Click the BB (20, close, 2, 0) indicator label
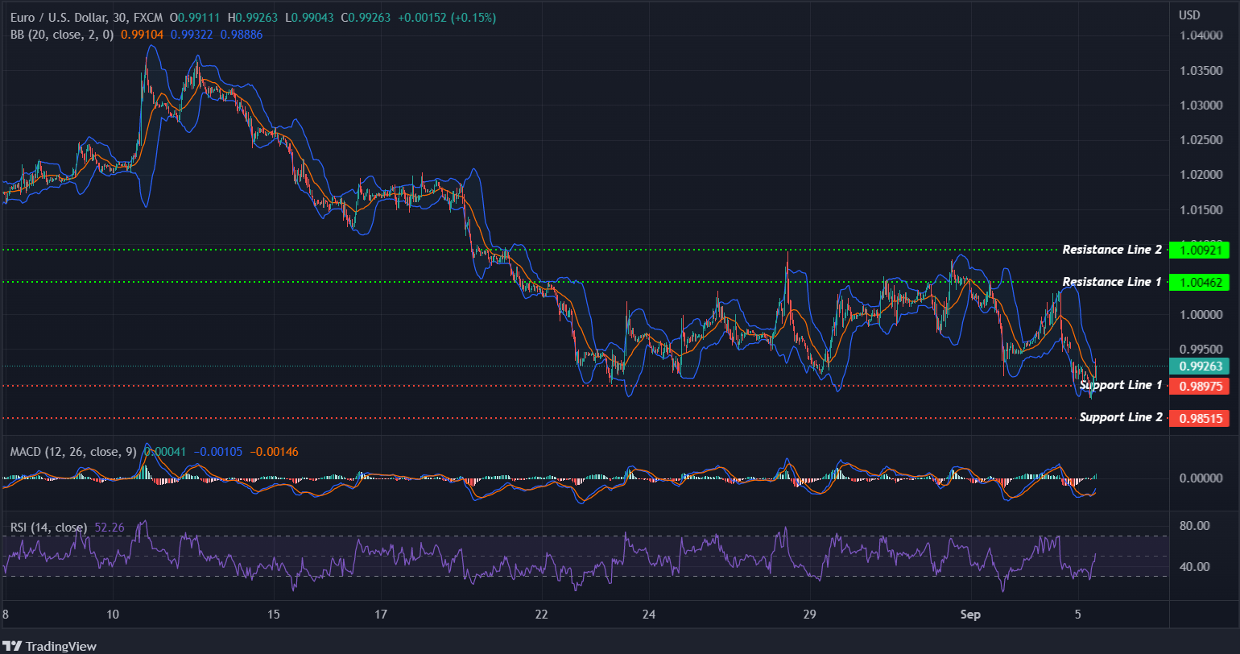This screenshot has height=654, width=1240. tap(63, 34)
